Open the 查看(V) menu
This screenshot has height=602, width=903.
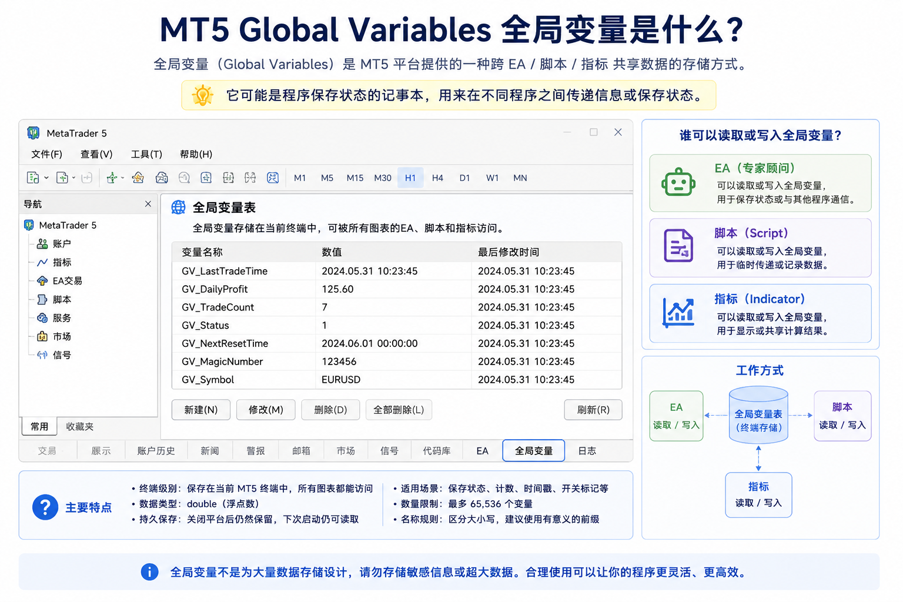[96, 154]
